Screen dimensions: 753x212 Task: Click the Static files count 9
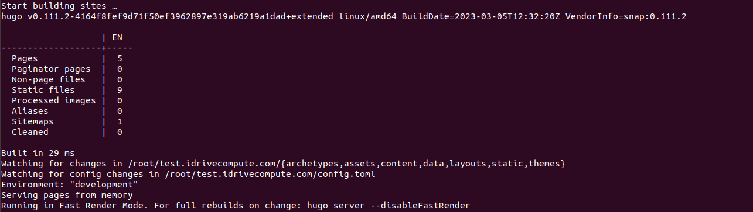pos(120,90)
